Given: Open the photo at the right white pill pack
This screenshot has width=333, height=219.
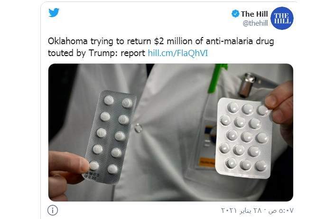Looking at the screenshot, I should coord(244,138).
